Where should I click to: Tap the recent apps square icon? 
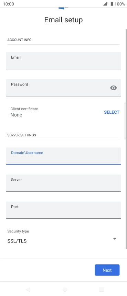[102, 289]
